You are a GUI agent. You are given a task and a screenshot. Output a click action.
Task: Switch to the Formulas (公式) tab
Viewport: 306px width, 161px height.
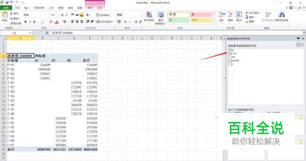51,8
